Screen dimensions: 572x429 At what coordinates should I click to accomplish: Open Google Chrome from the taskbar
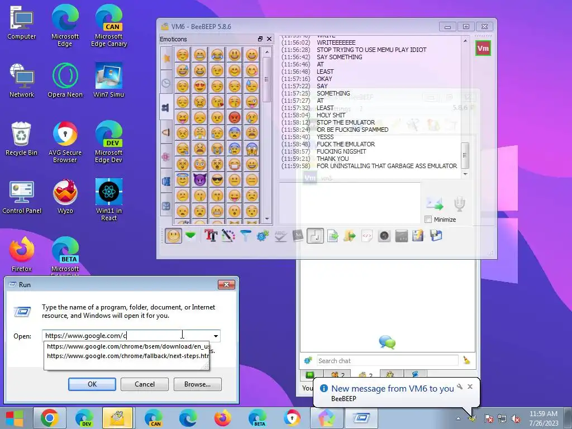coord(50,418)
